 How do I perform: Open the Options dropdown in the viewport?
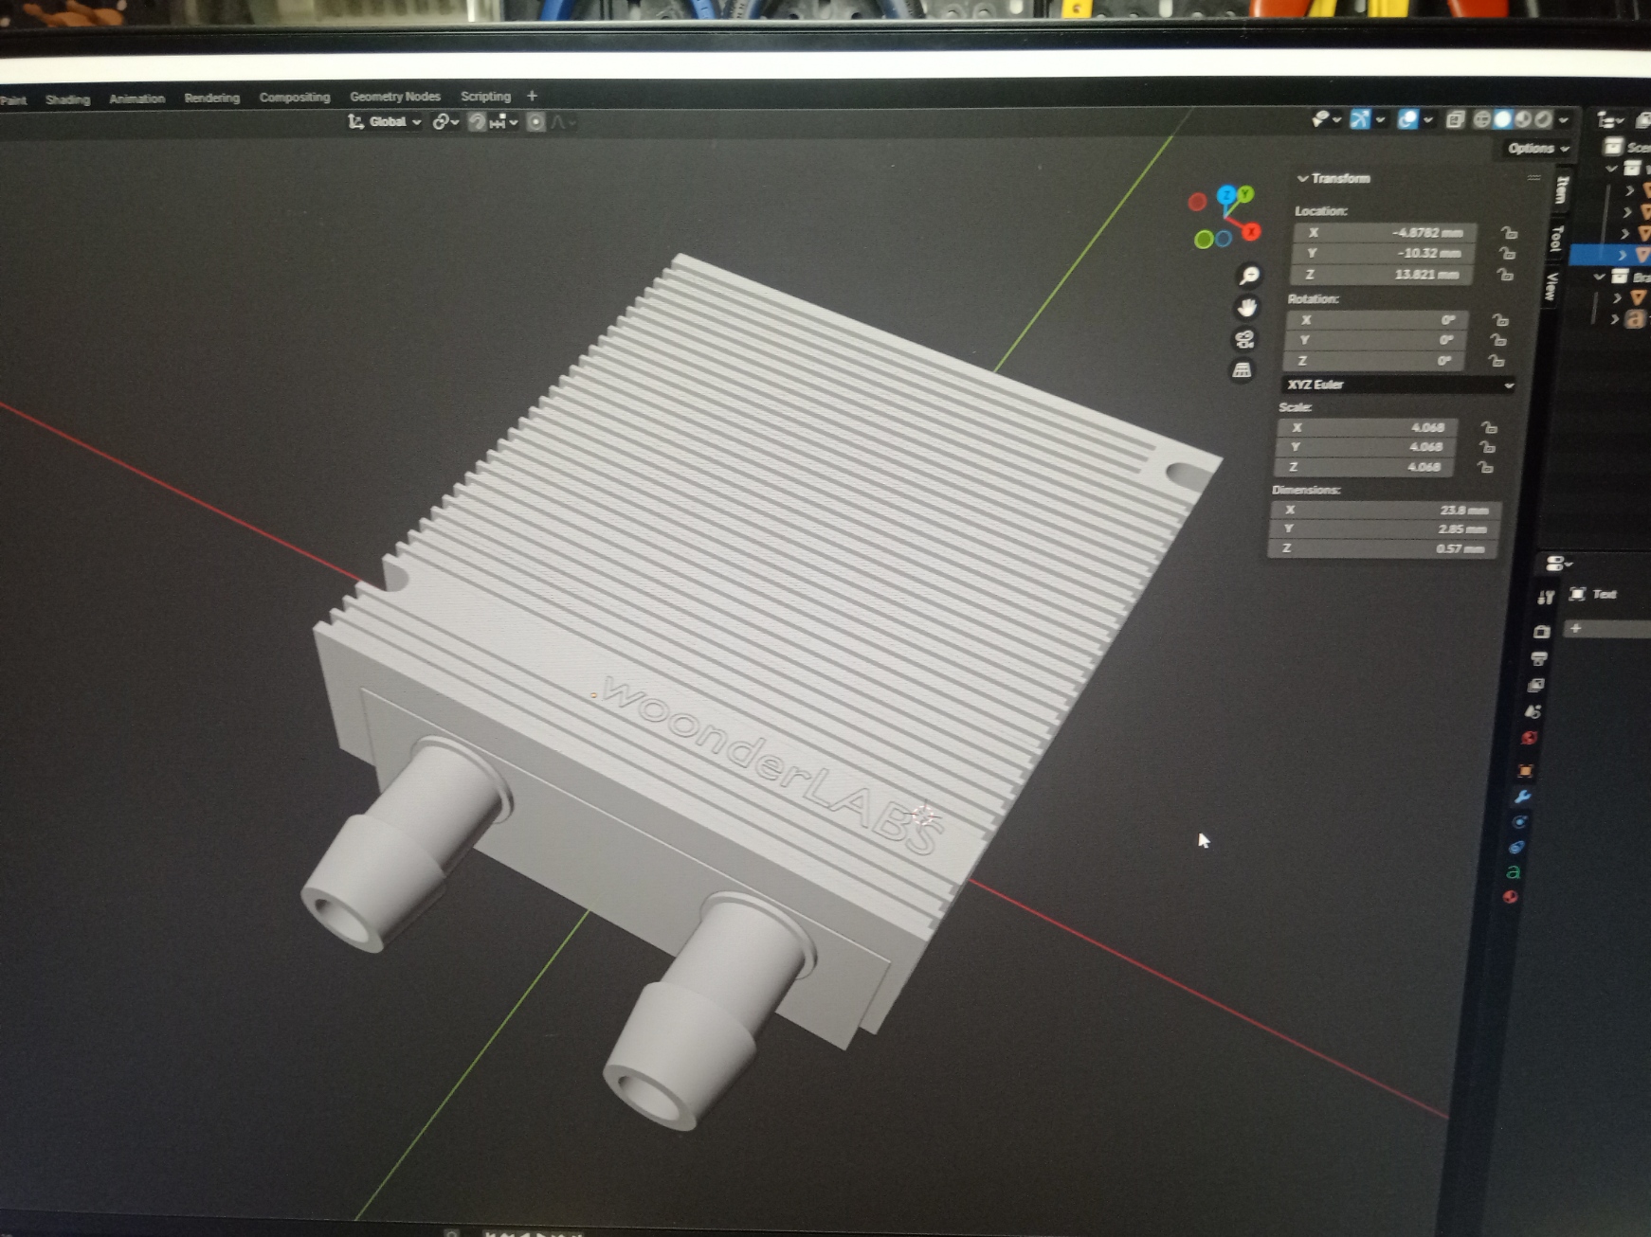point(1538,148)
